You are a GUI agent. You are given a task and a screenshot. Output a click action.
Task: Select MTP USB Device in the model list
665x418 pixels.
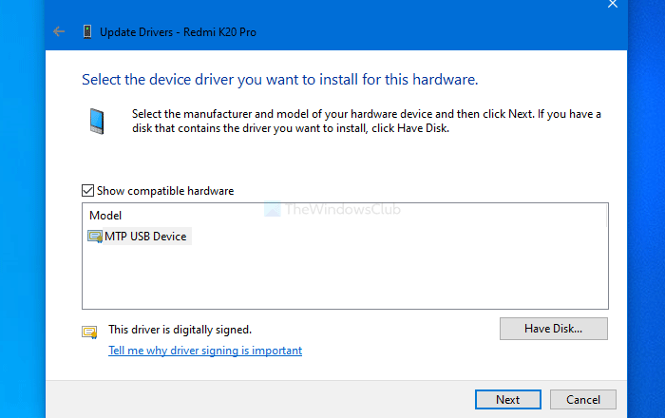147,236
